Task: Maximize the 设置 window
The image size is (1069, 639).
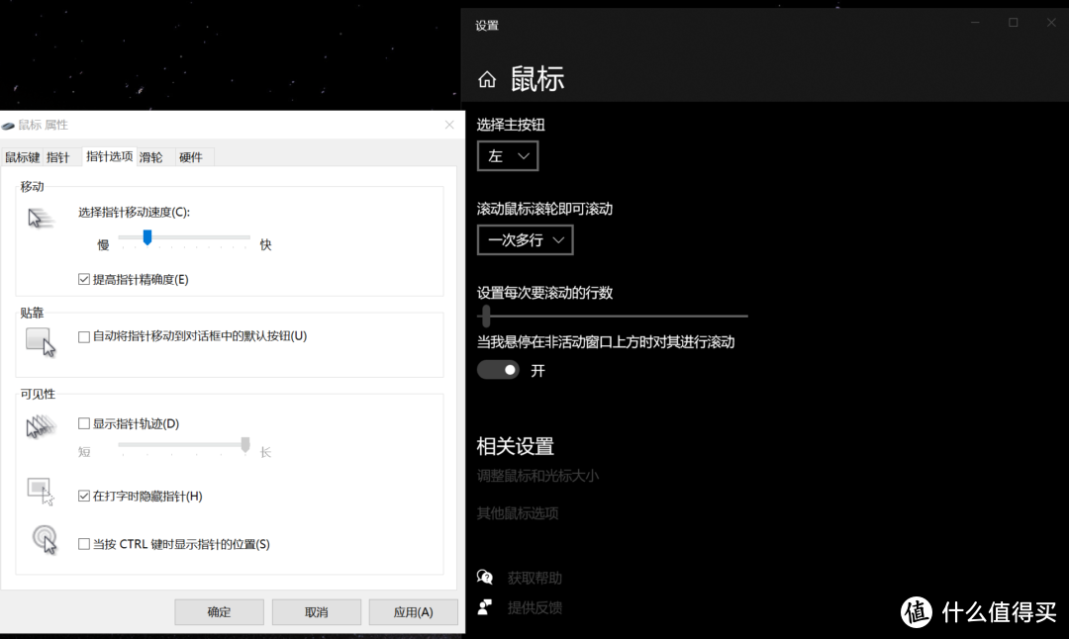Action: [1014, 23]
